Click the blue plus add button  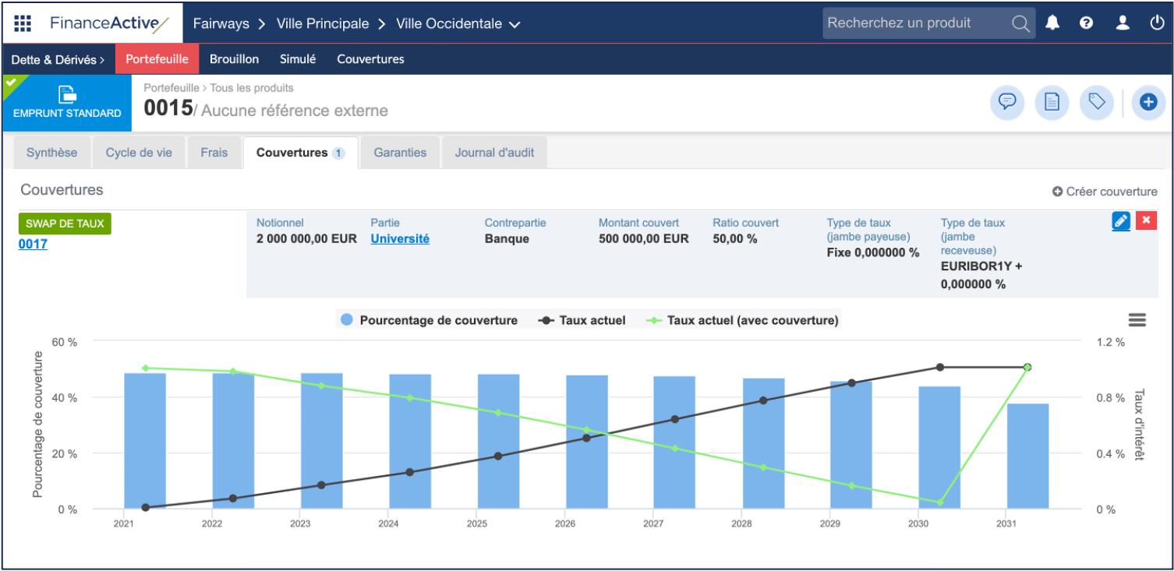[x=1147, y=102]
